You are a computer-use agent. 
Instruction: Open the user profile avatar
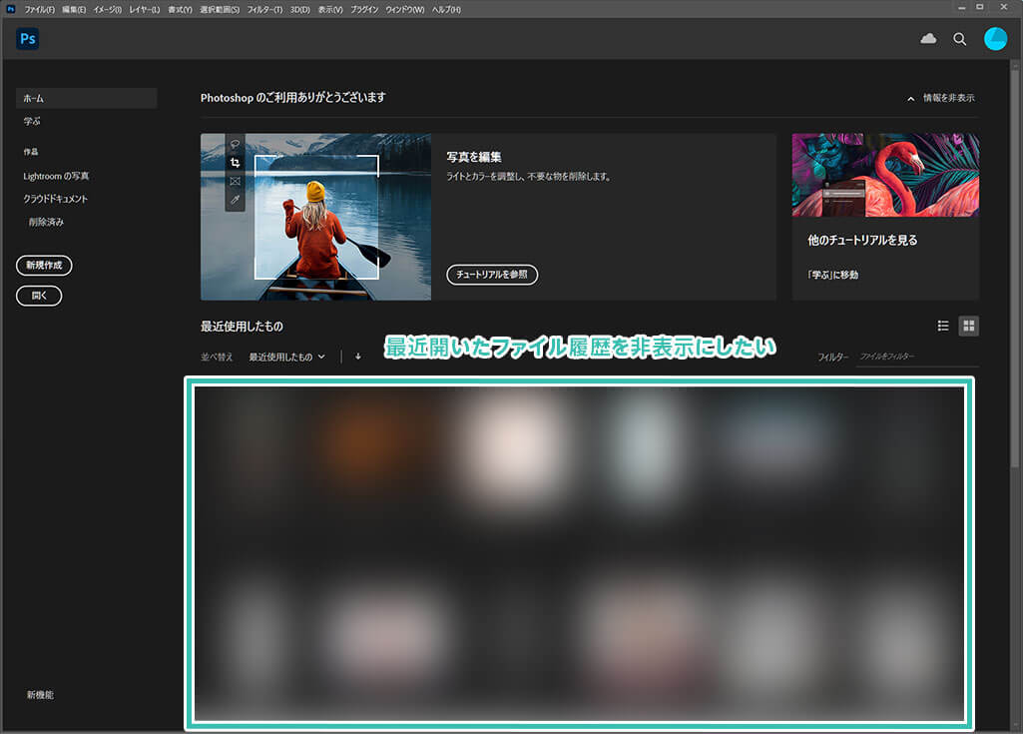tap(995, 39)
